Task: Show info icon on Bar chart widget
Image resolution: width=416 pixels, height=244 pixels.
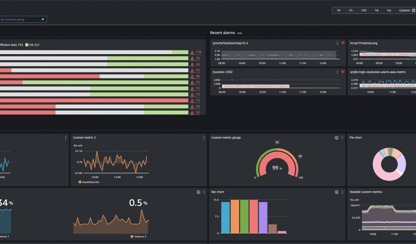Action: coord(336,192)
